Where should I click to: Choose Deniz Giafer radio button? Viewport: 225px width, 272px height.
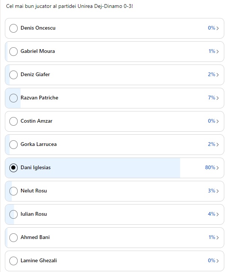tap(13, 75)
